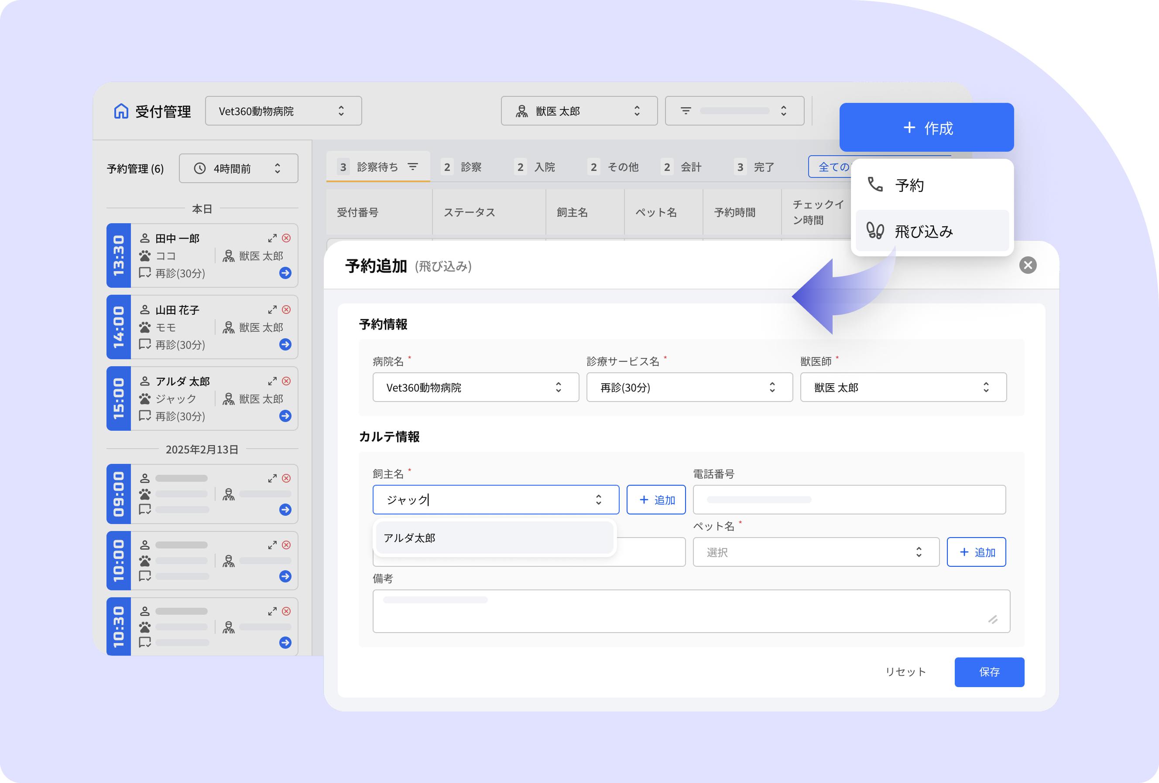The image size is (1159, 783).
Task: Expand the 10:30 appointment card
Action: coord(272,611)
